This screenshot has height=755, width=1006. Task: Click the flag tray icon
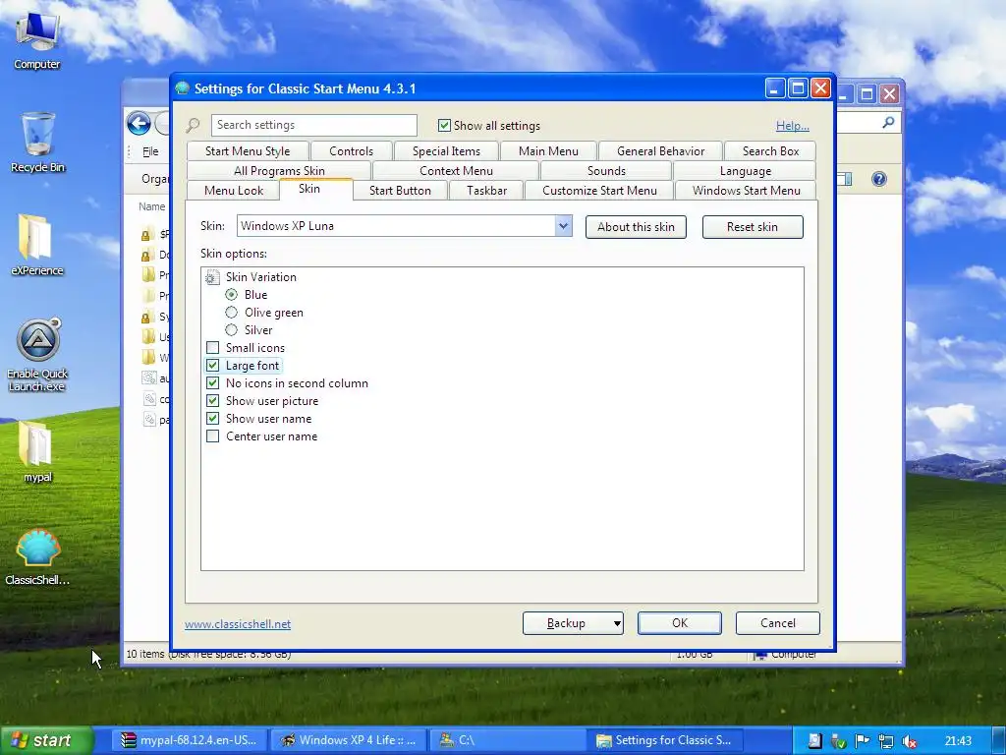[862, 741]
